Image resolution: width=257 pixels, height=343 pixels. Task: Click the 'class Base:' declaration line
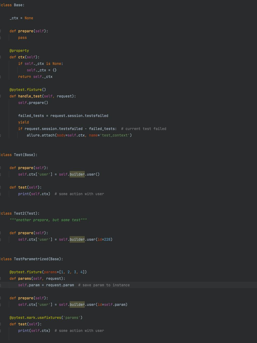click(12, 5)
